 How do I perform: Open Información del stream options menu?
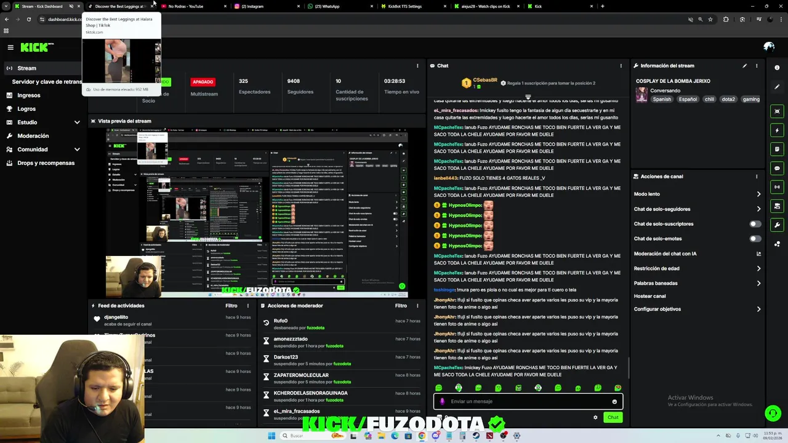(757, 66)
